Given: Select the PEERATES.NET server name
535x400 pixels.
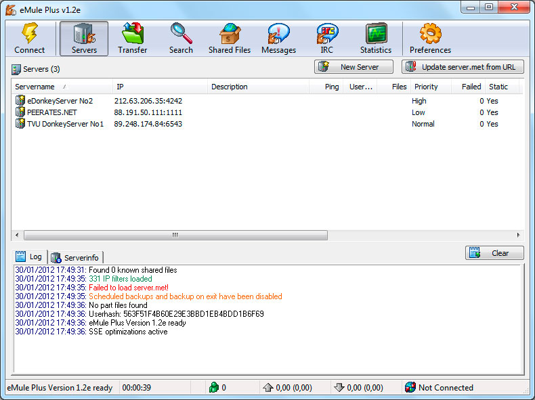Looking at the screenshot, I should (x=52, y=112).
